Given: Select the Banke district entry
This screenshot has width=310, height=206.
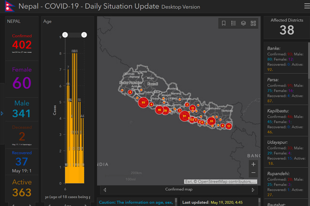Looking at the screenshot, I should point(286,58).
